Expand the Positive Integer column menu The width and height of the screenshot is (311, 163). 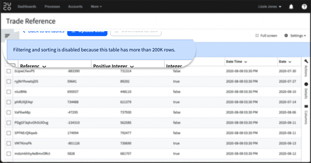pos(132,66)
